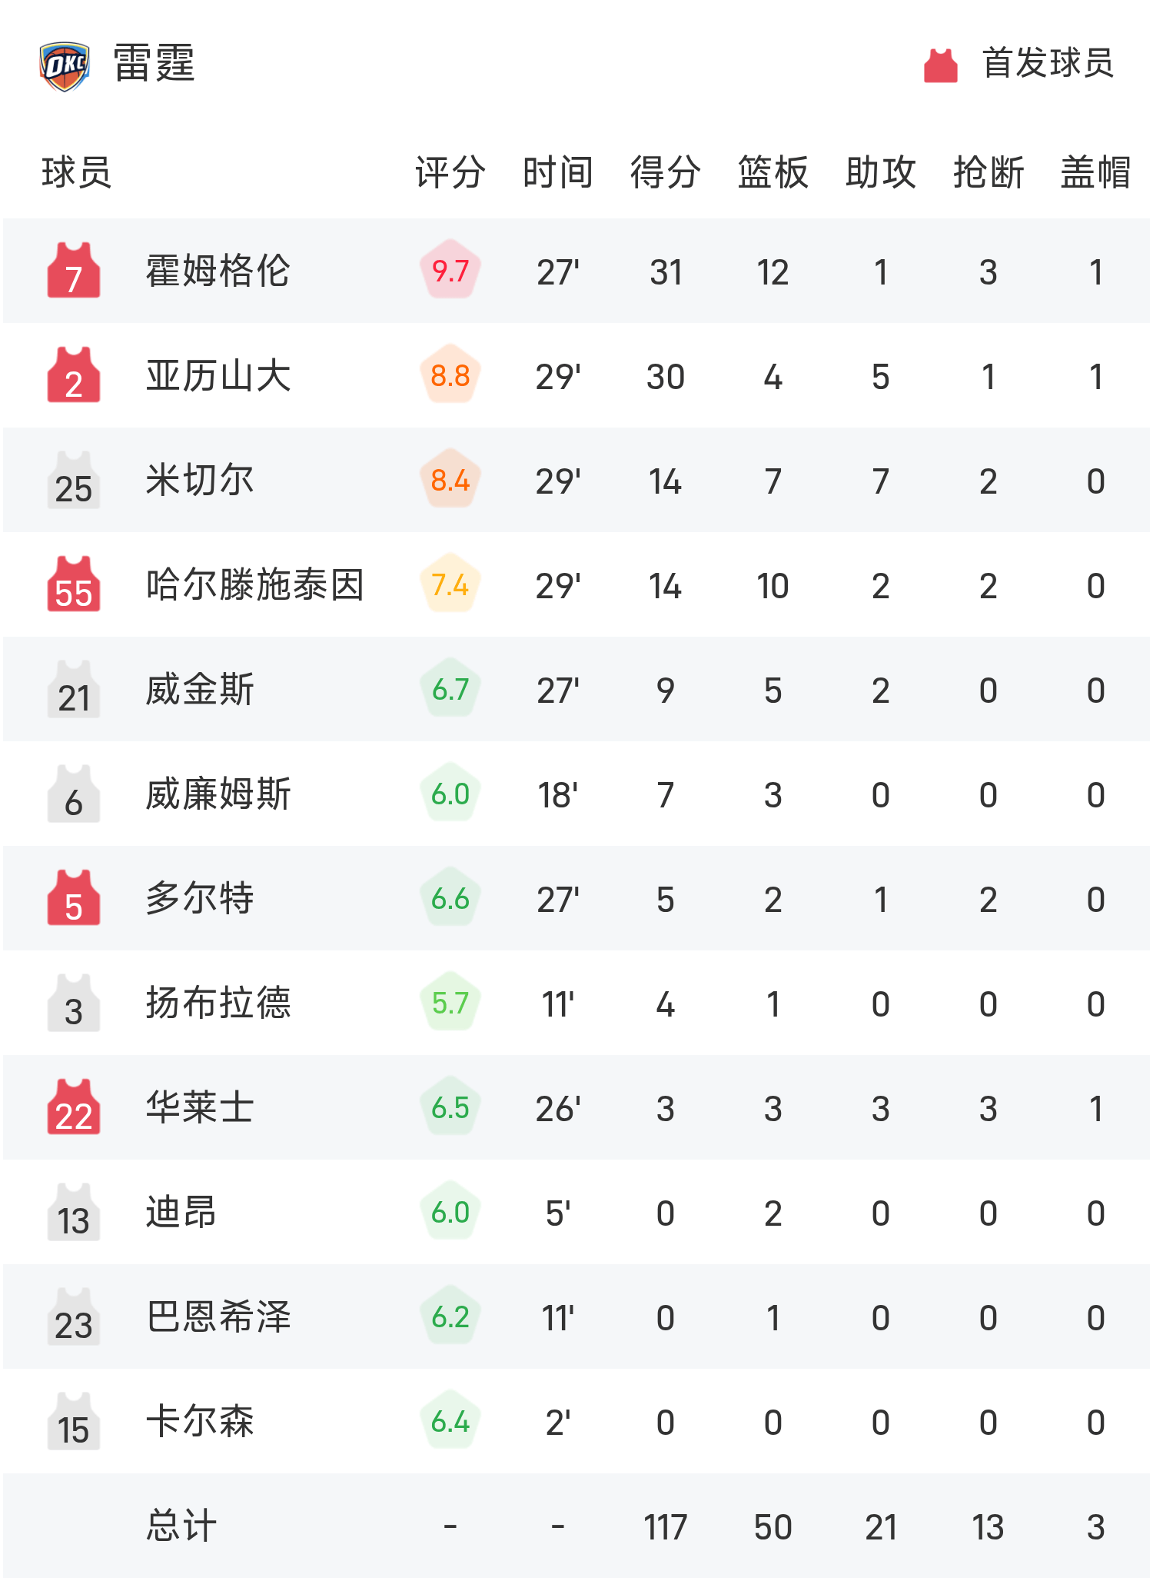The height and width of the screenshot is (1581, 1153).
Task: Click the red number 55 jersey icon
Action: 74,584
